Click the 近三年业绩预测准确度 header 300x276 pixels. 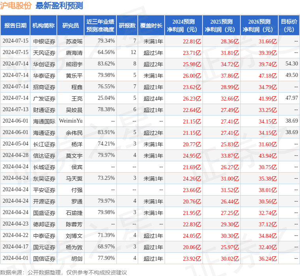click(x=100, y=25)
